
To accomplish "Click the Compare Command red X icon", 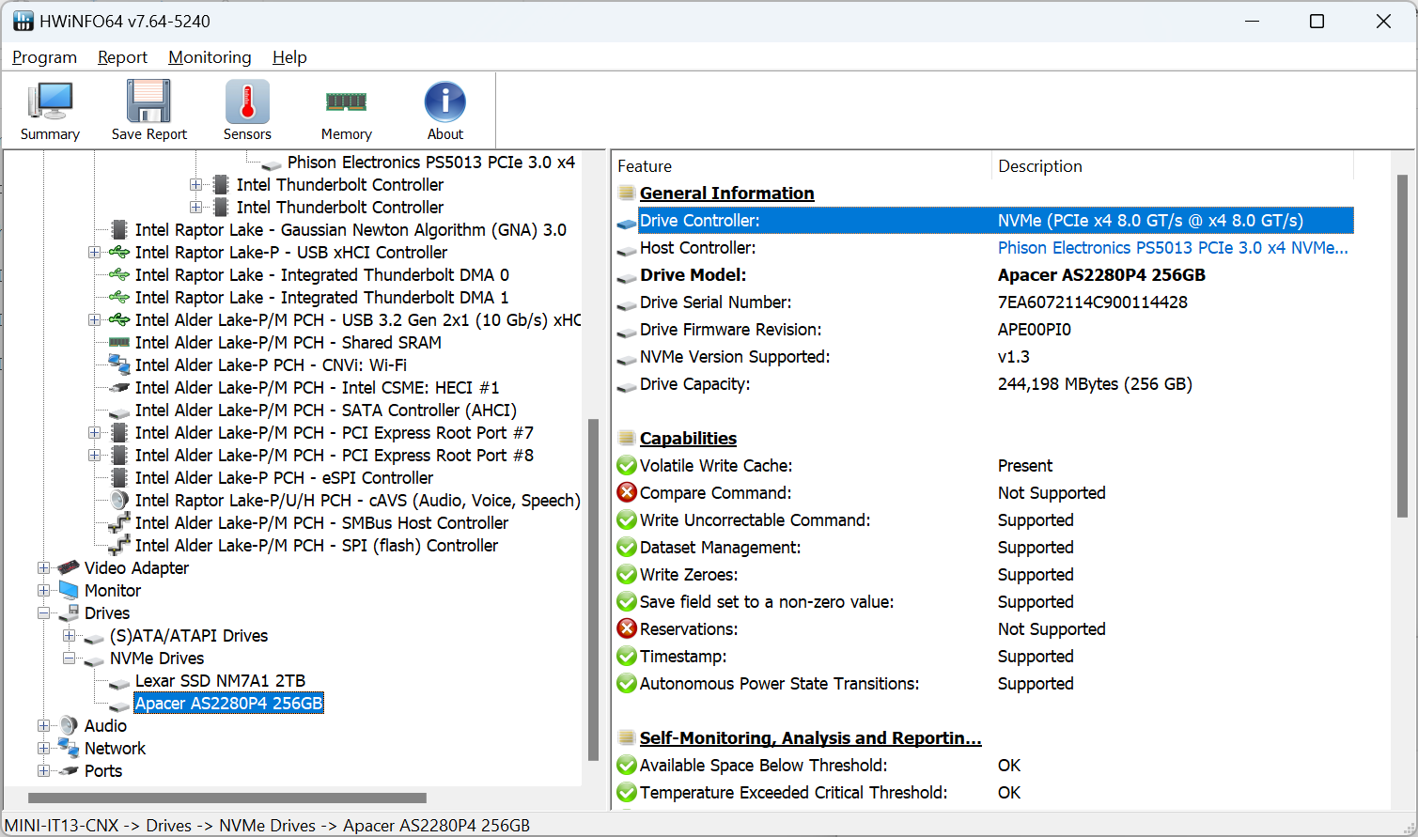I will coord(627,492).
